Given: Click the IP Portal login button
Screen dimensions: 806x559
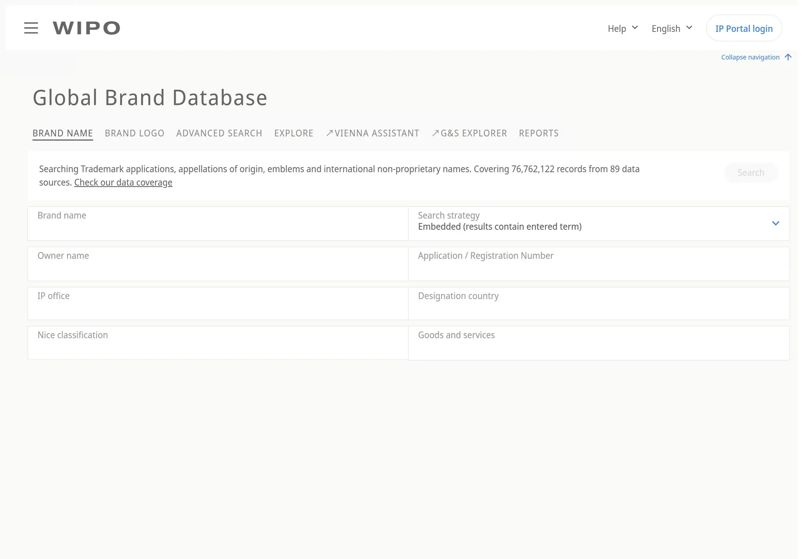Looking at the screenshot, I should coord(744,29).
